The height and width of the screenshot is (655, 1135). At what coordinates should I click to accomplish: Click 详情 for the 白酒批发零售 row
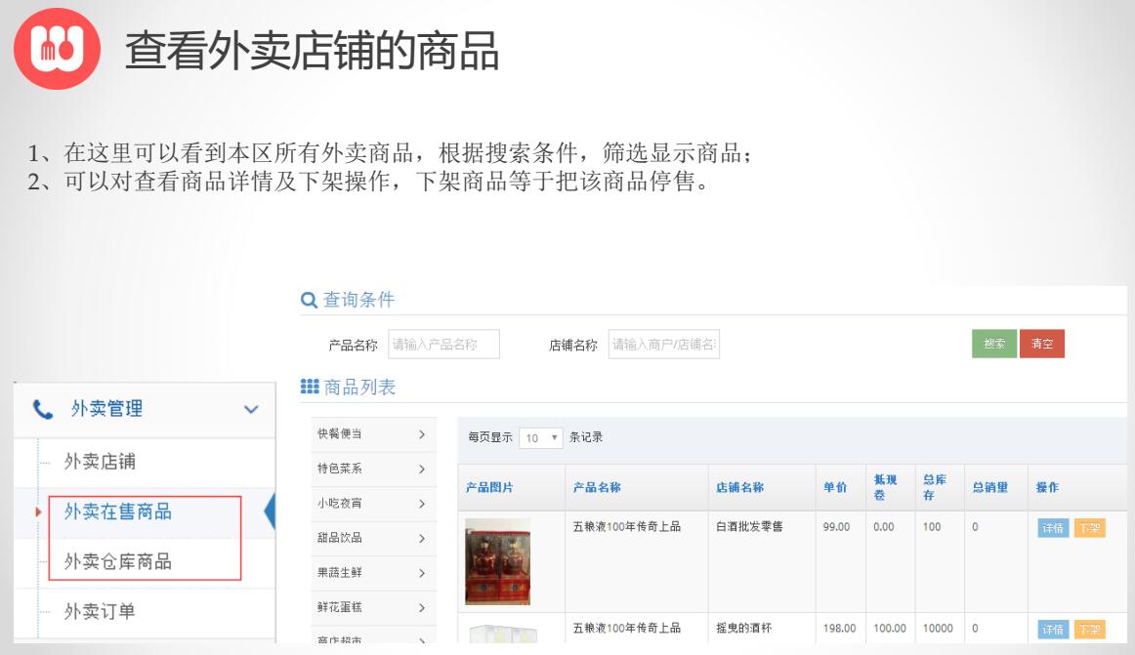click(1053, 528)
